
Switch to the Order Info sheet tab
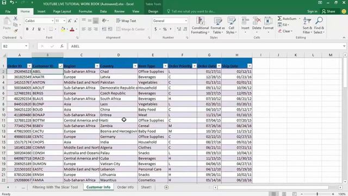(x=126, y=187)
